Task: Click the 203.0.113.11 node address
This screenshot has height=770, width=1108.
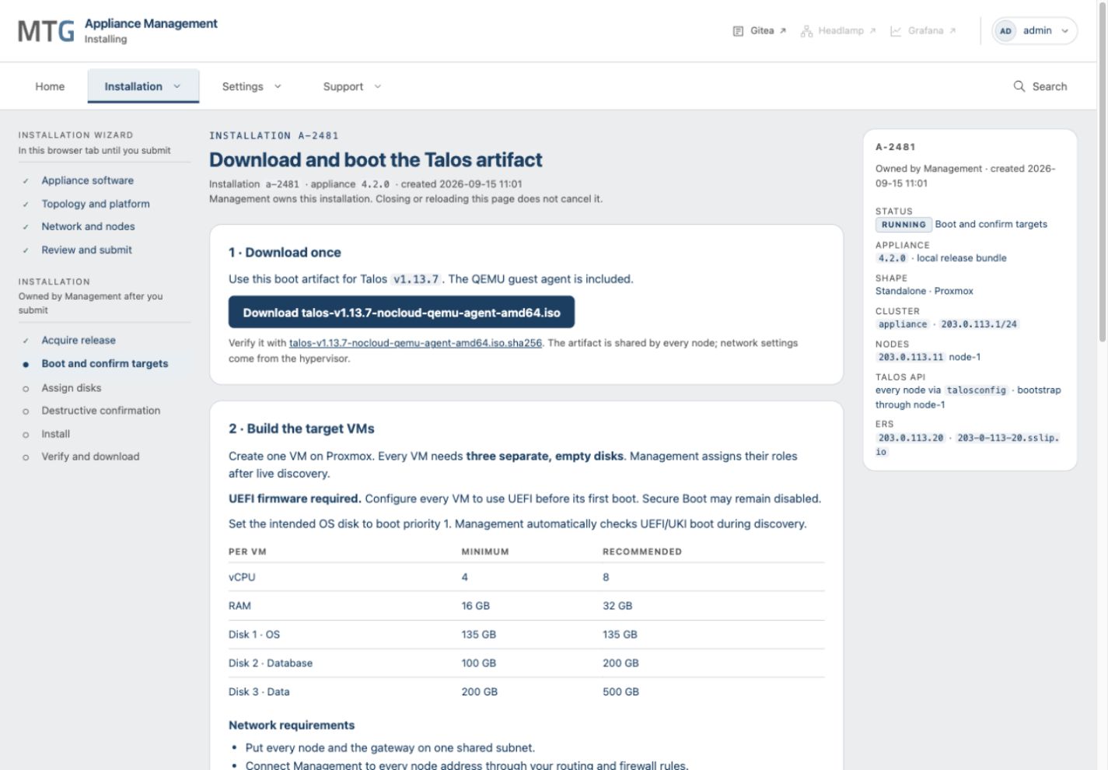Action: tap(911, 357)
